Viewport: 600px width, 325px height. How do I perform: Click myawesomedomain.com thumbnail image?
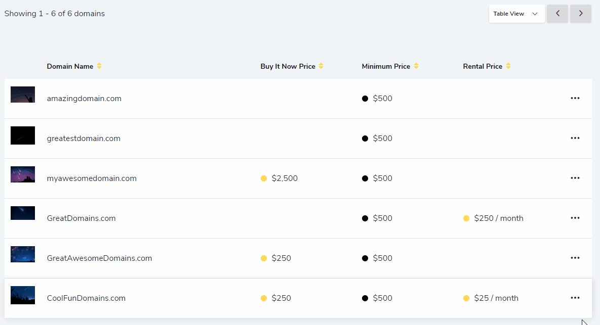(23, 174)
